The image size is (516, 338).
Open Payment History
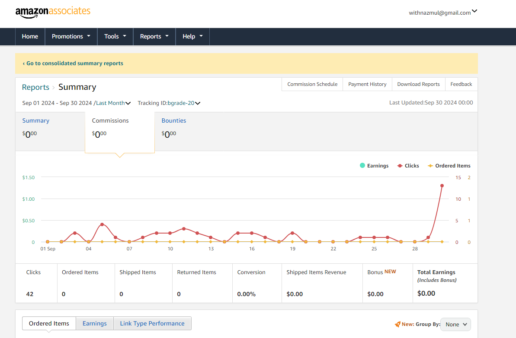point(367,84)
